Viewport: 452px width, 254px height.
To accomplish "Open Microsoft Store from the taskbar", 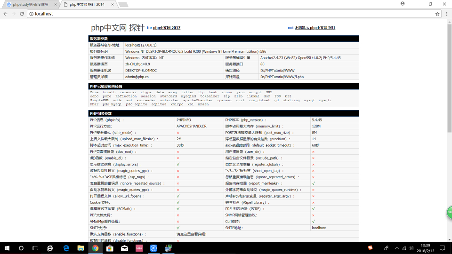I will tap(110, 248).
